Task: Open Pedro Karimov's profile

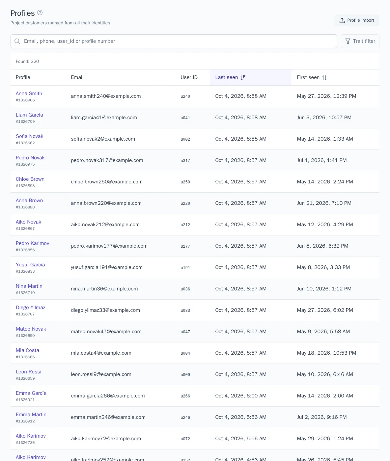Action: tap(32, 243)
